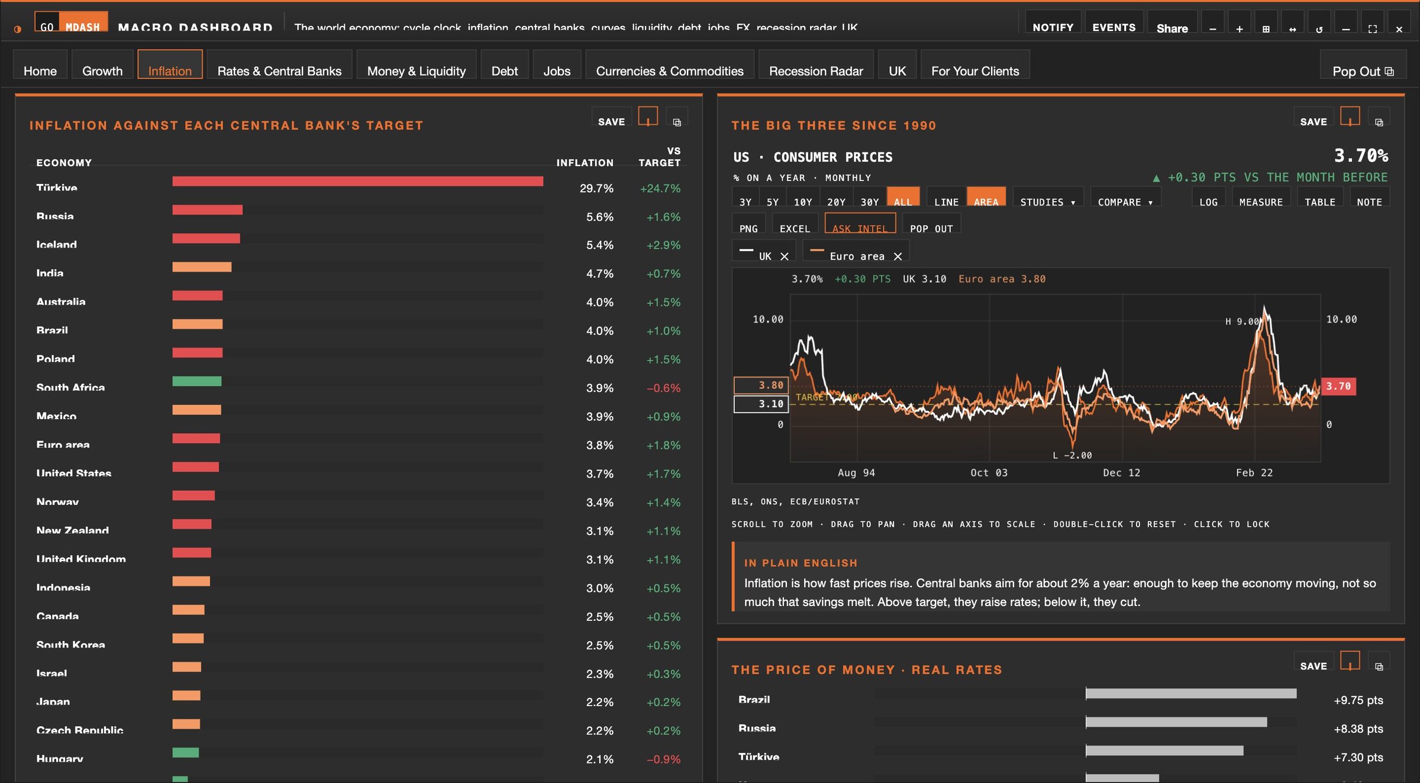Click the red 3.70 current value marker
This screenshot has height=783, width=1420.
(1338, 386)
